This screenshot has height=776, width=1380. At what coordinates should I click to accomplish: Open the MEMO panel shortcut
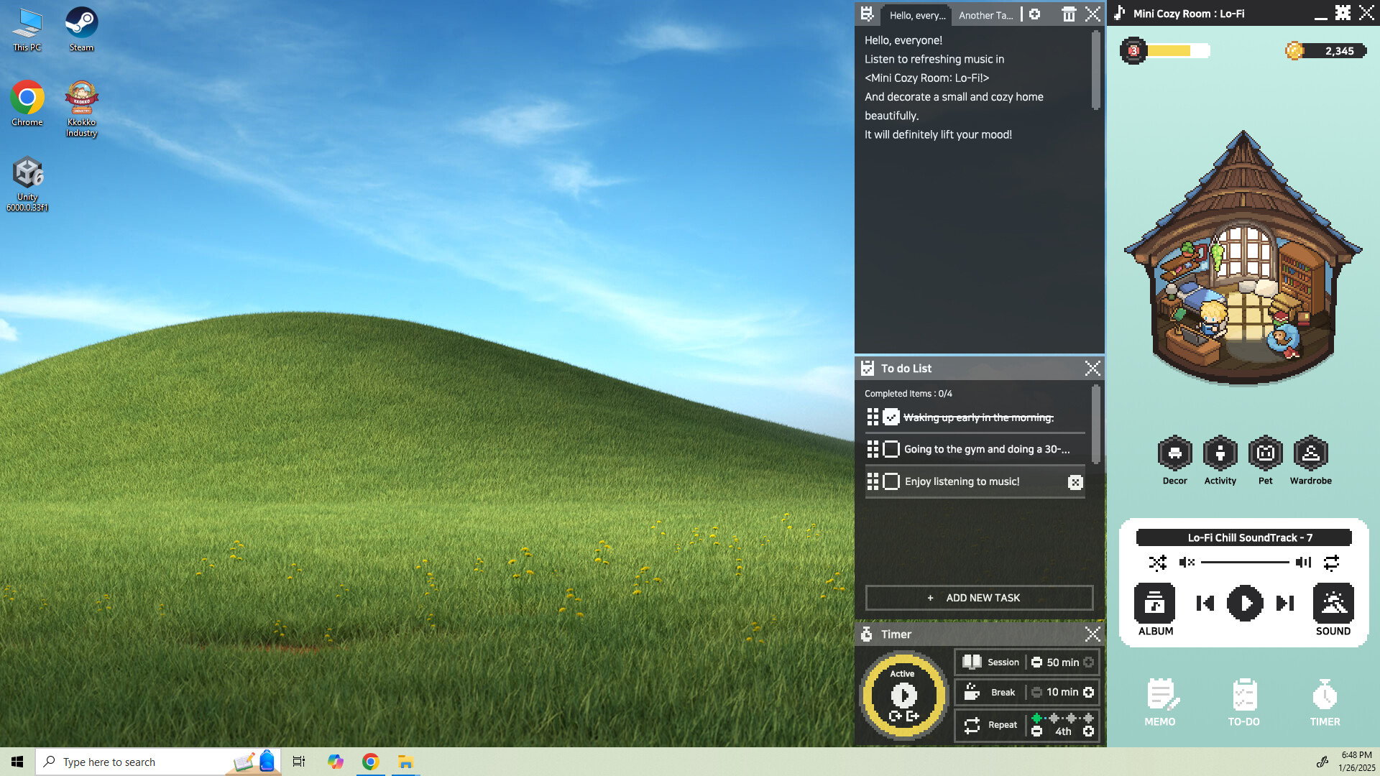click(x=1160, y=703)
